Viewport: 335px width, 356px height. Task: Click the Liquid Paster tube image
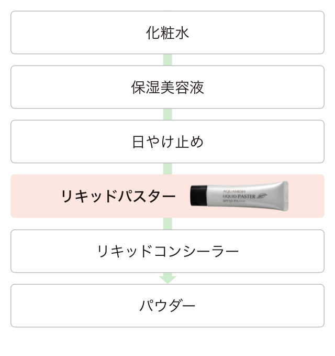coord(239,196)
